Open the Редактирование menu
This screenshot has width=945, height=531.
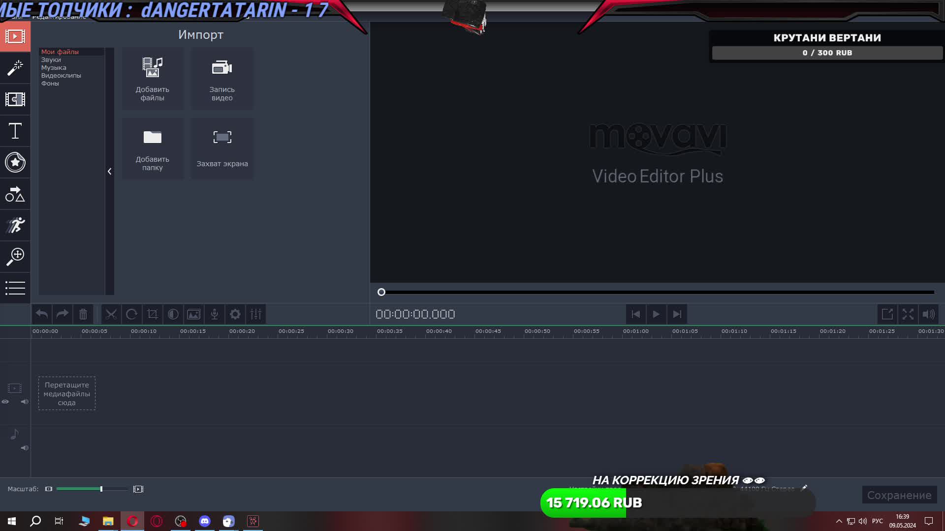59,15
